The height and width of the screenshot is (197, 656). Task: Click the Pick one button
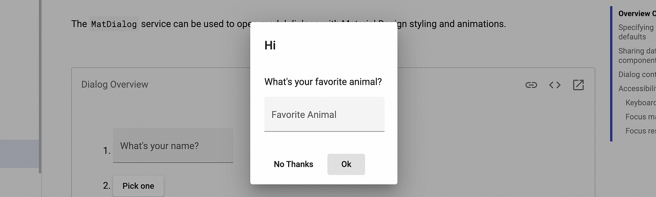tap(138, 186)
